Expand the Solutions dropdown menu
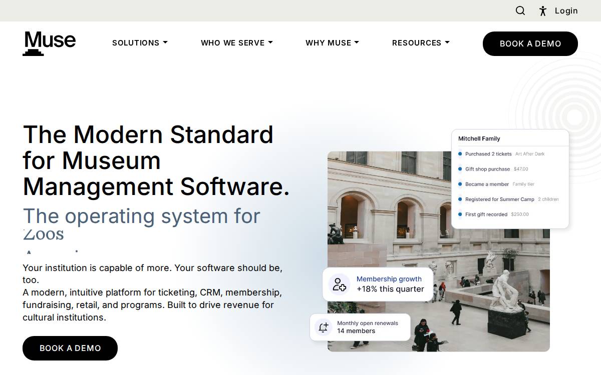This screenshot has height=375, width=601. pyautogui.click(x=140, y=43)
